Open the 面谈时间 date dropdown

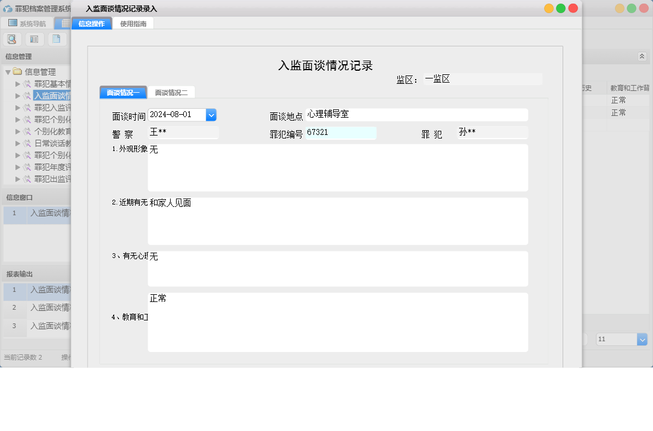tap(211, 115)
